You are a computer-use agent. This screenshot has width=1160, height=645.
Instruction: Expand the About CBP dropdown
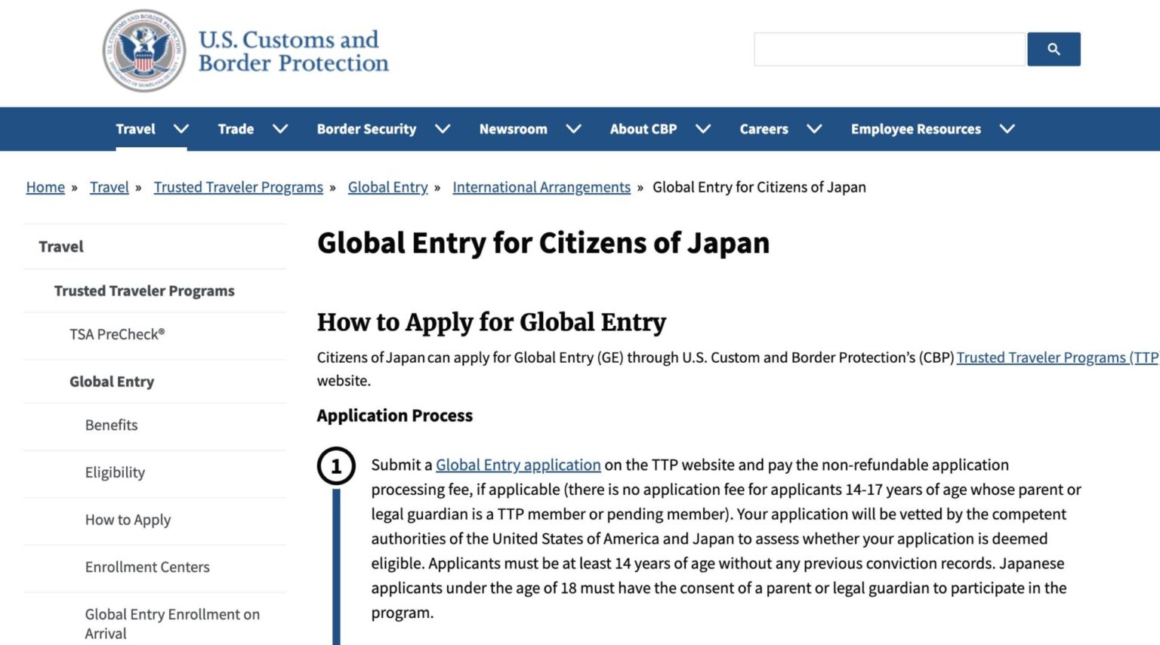click(x=704, y=129)
